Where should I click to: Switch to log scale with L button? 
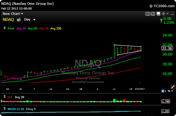click(x=166, y=91)
